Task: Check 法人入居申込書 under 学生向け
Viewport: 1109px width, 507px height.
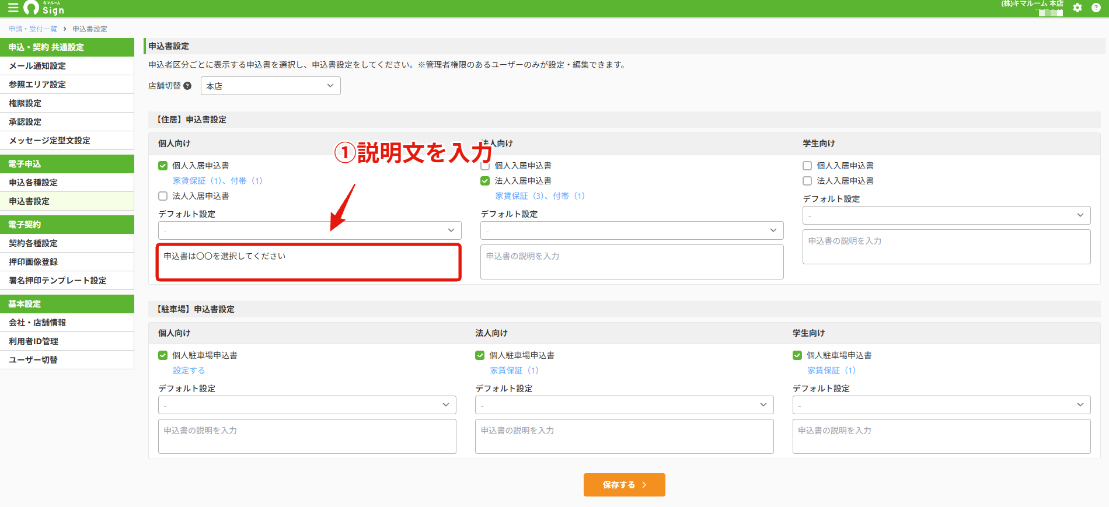Action: pyautogui.click(x=807, y=181)
